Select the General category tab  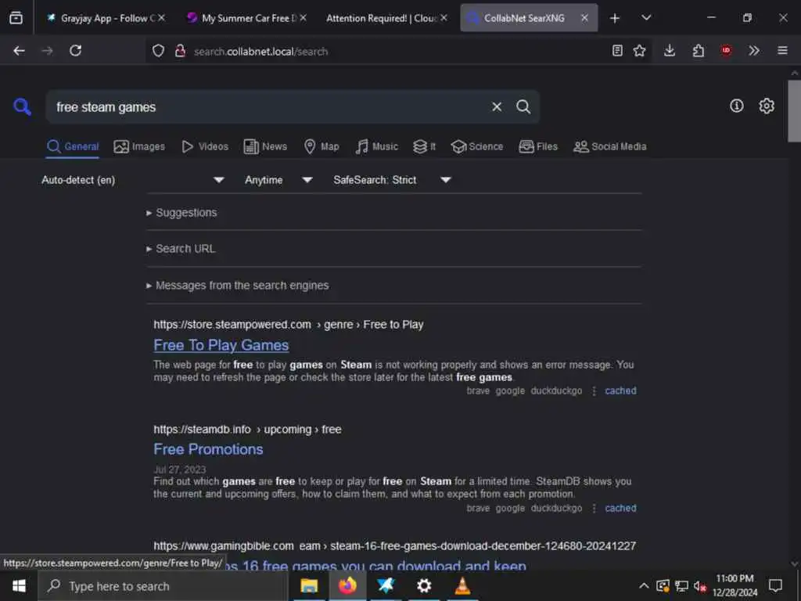[x=73, y=146]
